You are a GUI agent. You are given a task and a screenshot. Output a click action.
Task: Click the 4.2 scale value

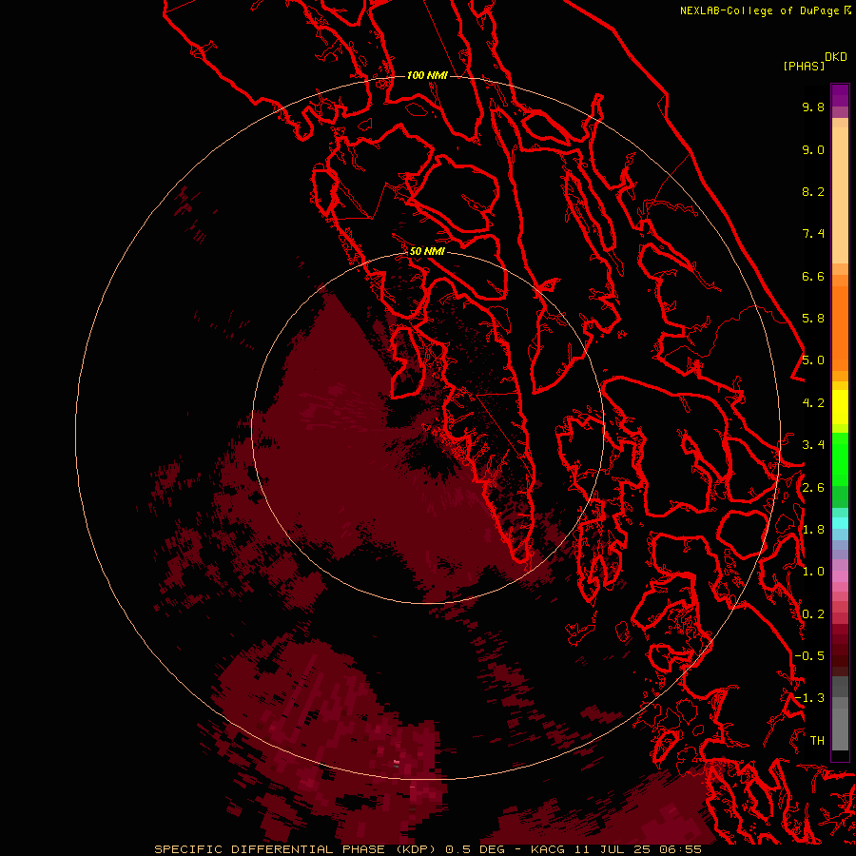click(813, 403)
